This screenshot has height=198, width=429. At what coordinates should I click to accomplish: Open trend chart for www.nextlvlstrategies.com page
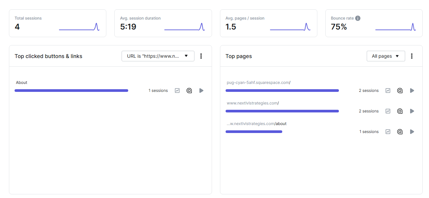388,111
